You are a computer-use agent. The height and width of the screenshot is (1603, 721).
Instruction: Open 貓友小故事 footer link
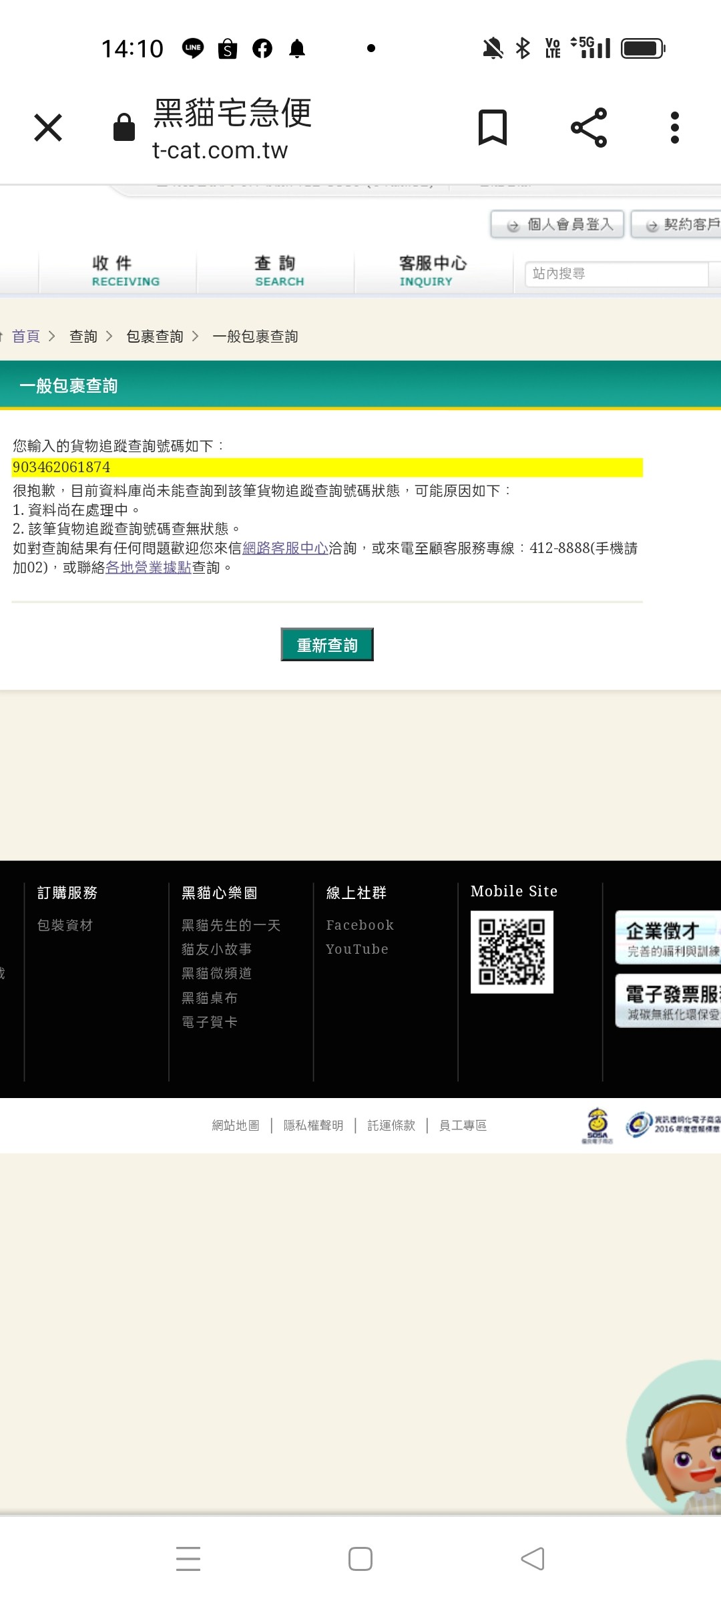[x=217, y=949]
